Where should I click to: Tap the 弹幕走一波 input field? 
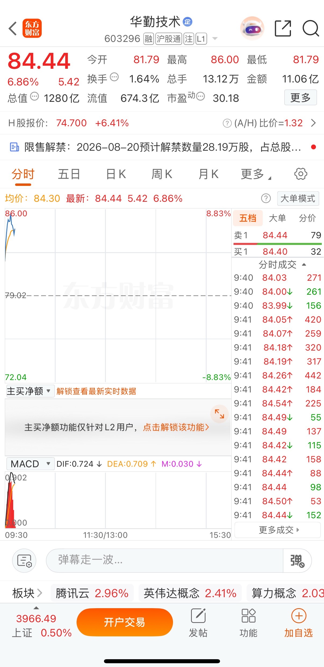164,561
